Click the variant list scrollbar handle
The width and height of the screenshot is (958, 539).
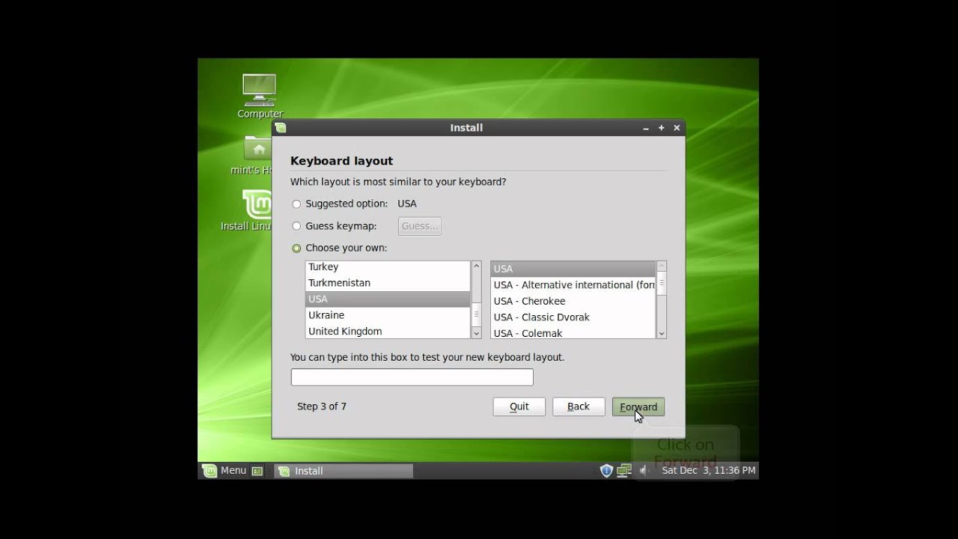tap(661, 284)
